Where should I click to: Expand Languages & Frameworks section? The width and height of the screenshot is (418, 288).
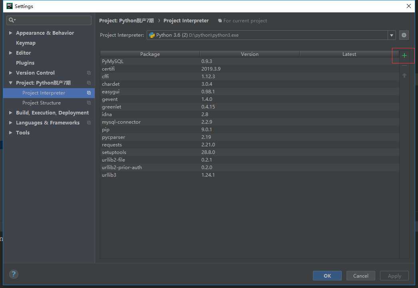tap(10, 123)
